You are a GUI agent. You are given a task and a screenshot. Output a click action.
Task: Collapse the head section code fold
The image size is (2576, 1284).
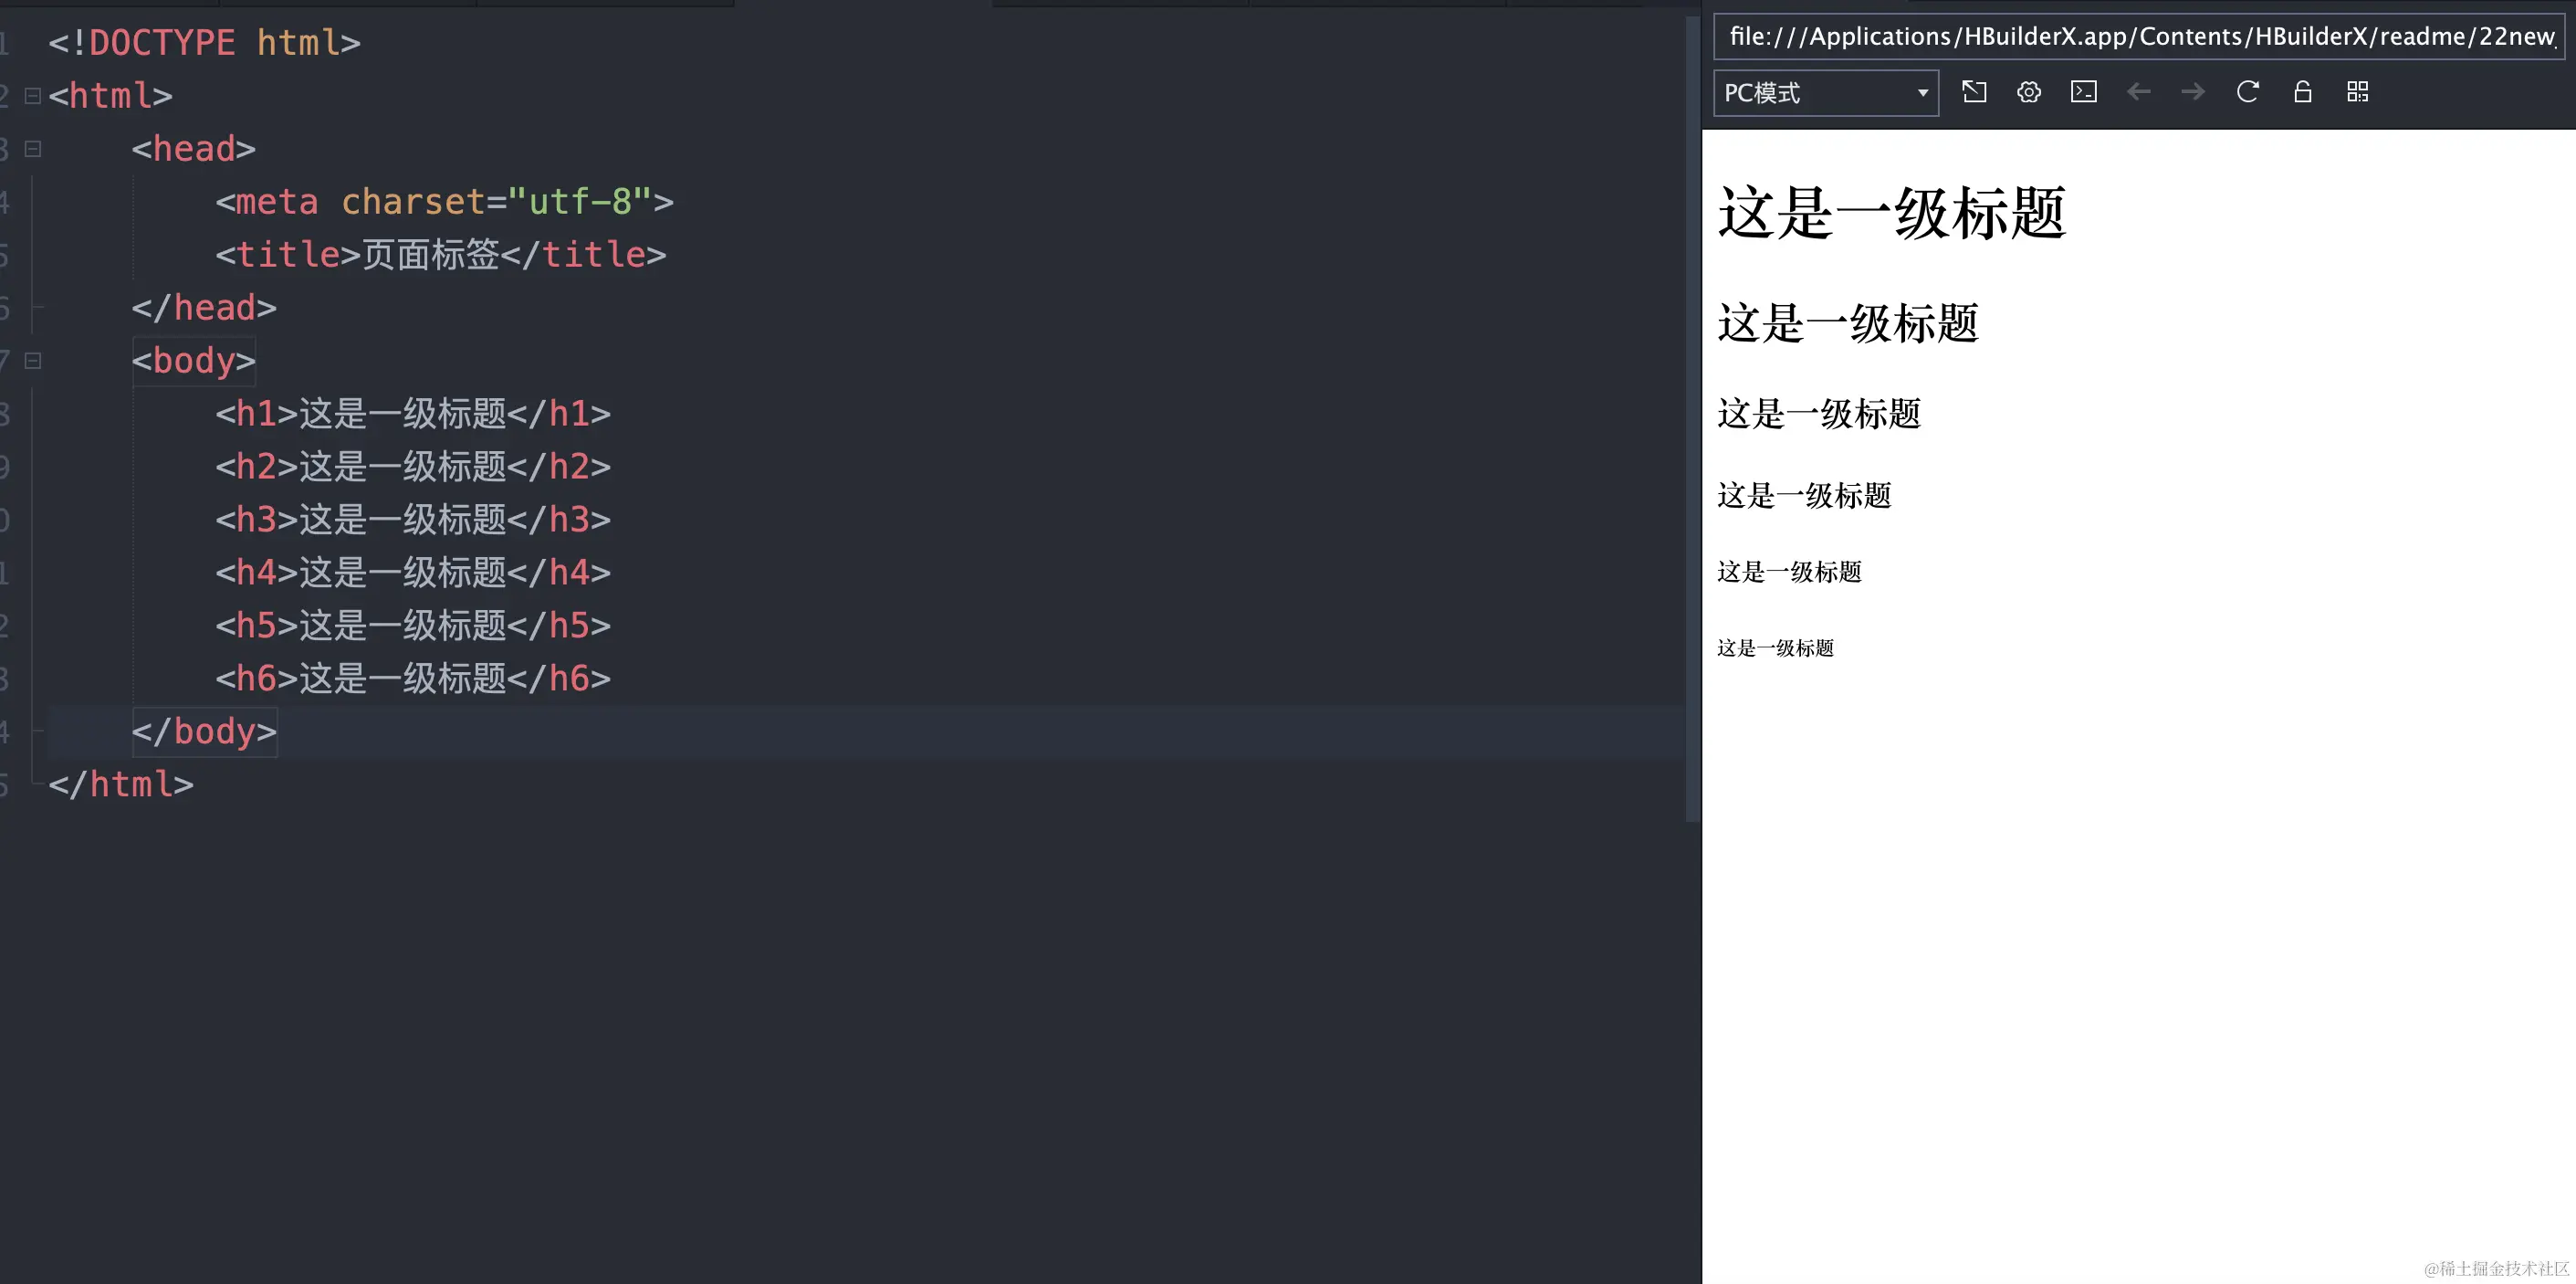click(31, 148)
